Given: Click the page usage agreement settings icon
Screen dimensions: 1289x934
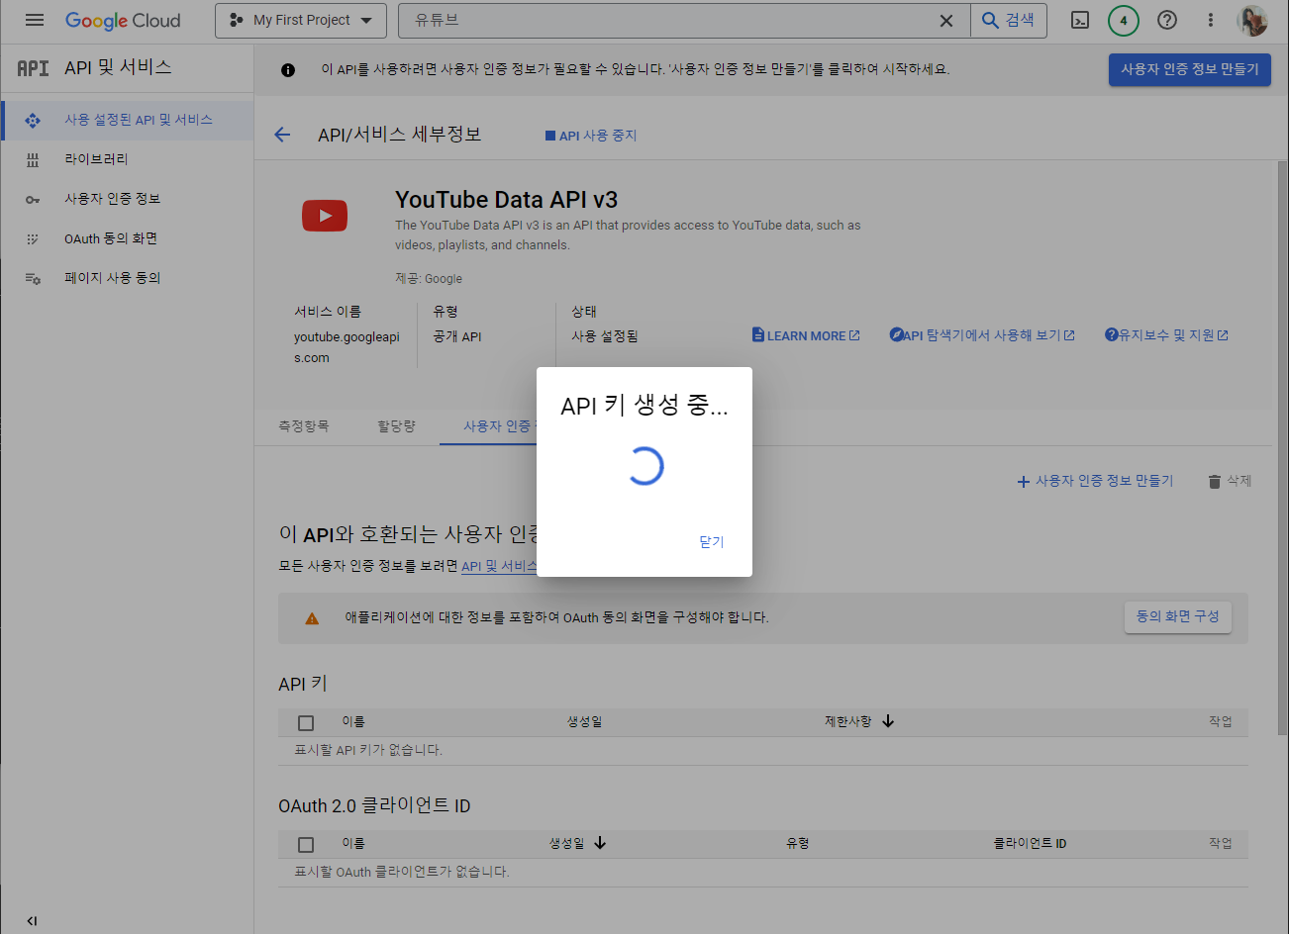Looking at the screenshot, I should 33,278.
